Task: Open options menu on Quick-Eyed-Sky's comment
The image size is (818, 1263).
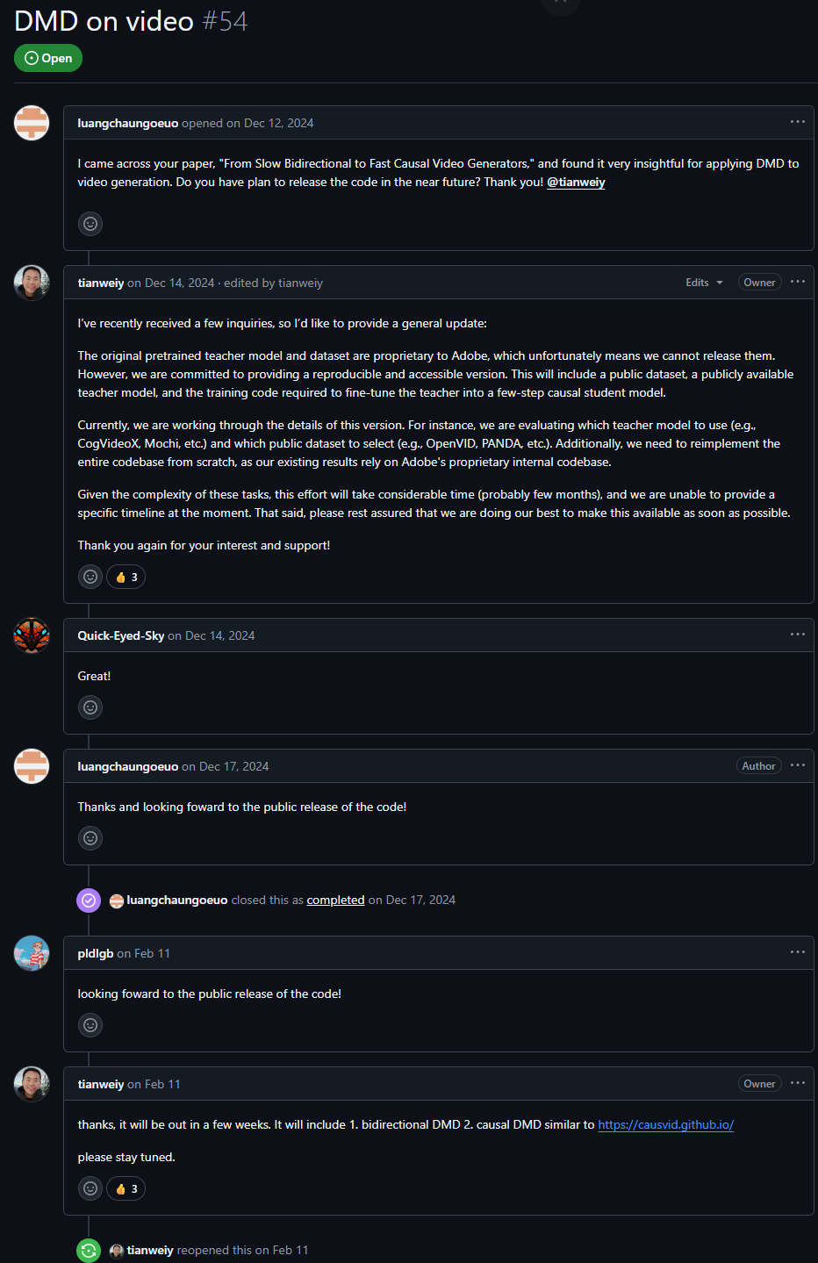Action: pos(797,635)
